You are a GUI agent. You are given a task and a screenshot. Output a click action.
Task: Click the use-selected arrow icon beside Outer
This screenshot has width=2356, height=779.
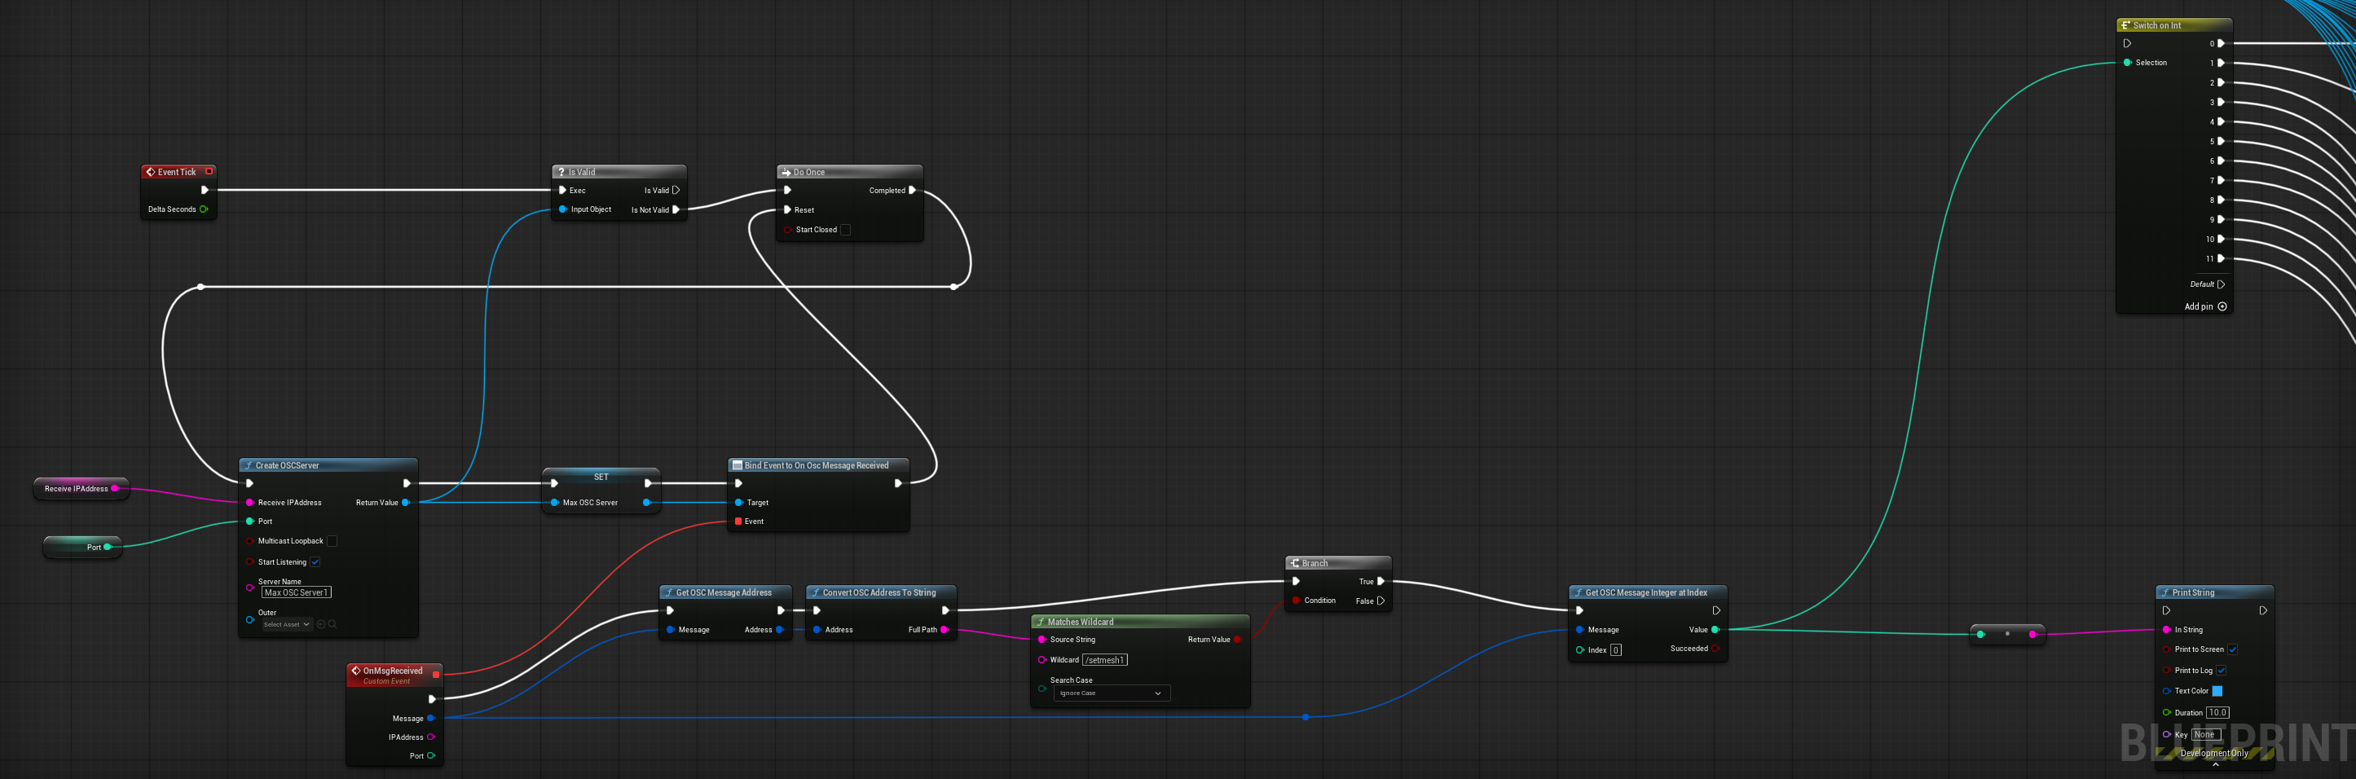[x=321, y=624]
